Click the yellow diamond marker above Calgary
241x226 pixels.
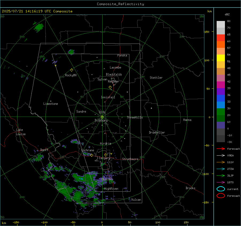106,155
